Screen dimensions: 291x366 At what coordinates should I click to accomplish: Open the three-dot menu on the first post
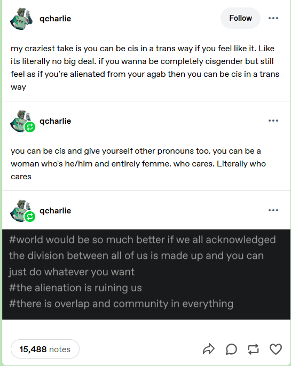click(x=273, y=18)
